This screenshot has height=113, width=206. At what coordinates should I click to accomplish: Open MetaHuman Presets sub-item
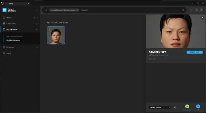click(15, 36)
